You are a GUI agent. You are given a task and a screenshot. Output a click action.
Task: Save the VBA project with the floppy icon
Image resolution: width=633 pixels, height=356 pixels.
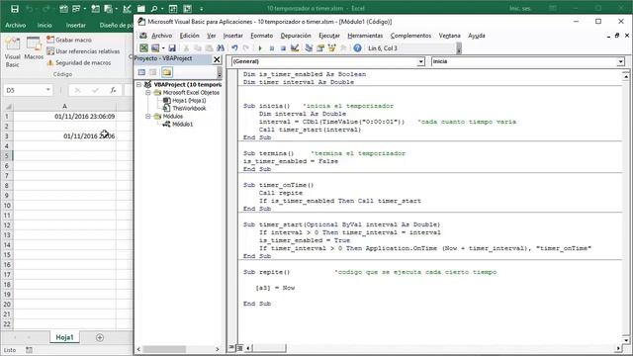point(172,48)
